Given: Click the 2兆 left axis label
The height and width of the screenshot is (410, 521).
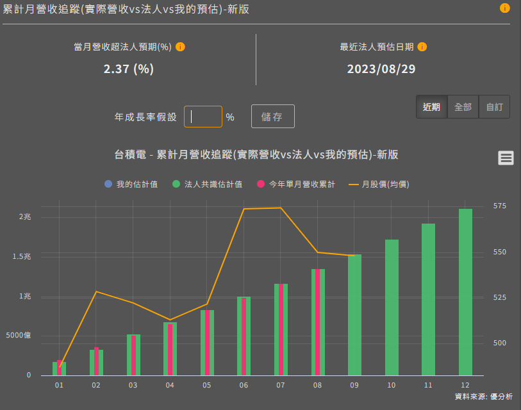Looking at the screenshot, I should point(25,217).
